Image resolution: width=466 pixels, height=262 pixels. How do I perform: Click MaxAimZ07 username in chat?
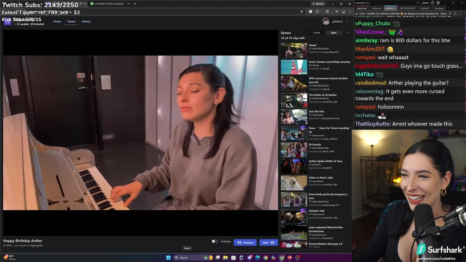(x=370, y=49)
